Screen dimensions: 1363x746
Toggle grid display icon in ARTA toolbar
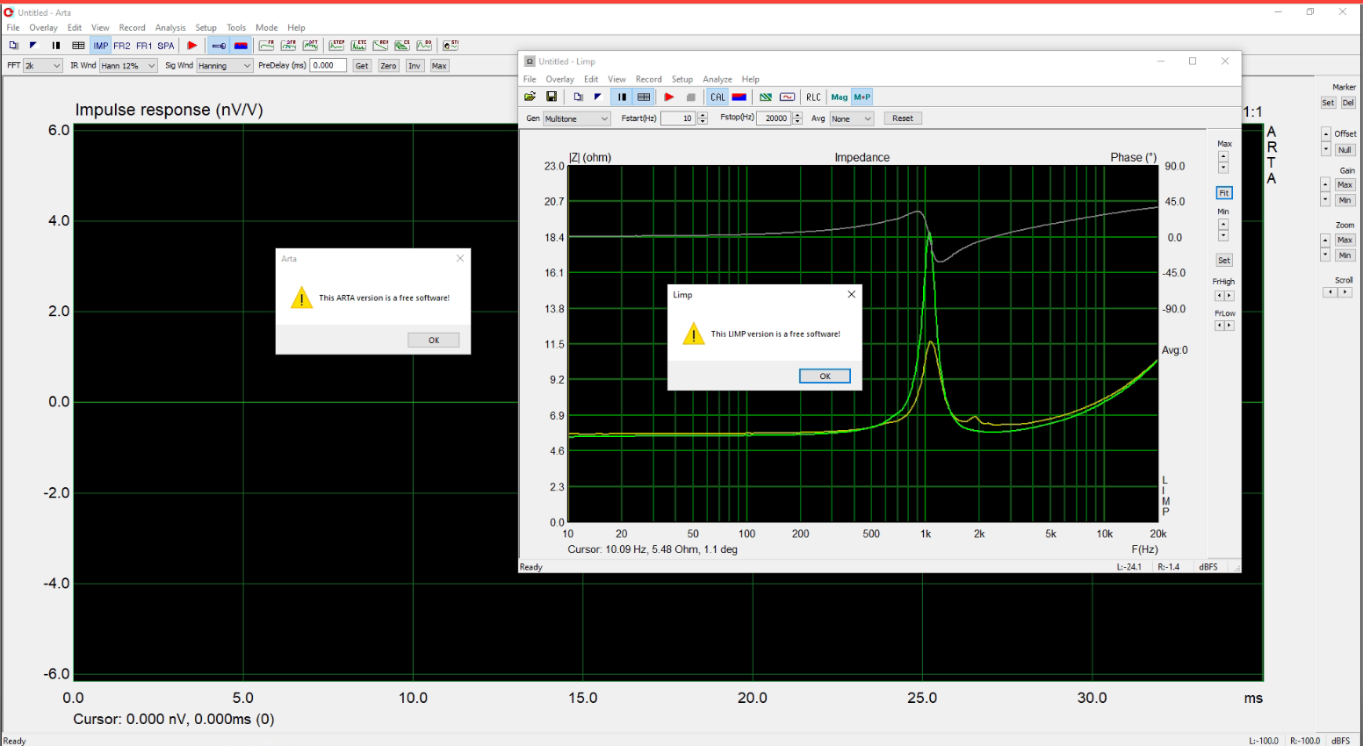click(x=78, y=46)
